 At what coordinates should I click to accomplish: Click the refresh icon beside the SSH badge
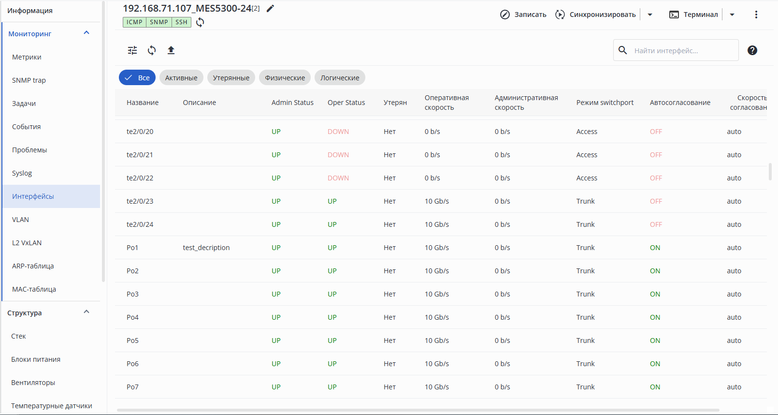(x=200, y=22)
